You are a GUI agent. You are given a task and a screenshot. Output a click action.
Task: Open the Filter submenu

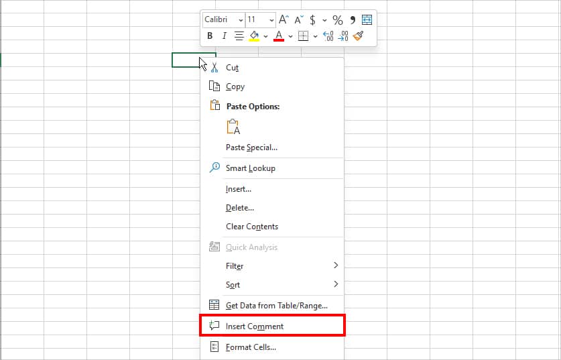272,266
